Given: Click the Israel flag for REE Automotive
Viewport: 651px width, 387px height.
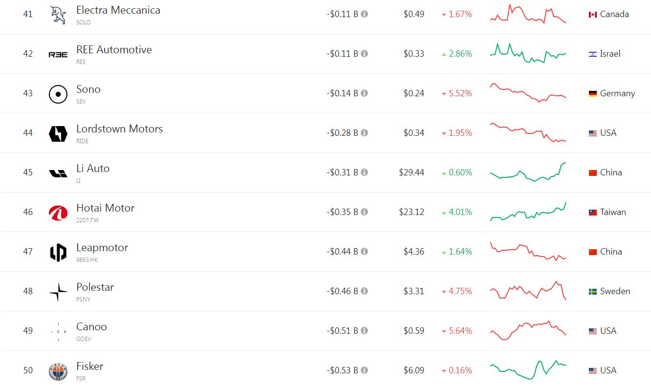Looking at the screenshot, I should 593,54.
